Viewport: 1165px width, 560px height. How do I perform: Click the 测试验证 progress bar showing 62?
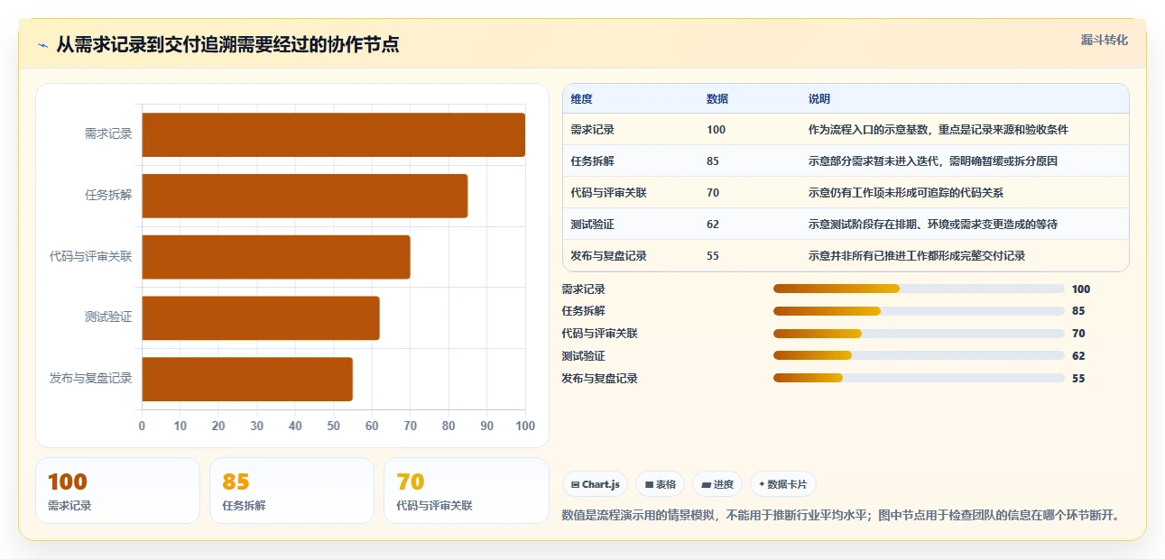[x=919, y=355]
